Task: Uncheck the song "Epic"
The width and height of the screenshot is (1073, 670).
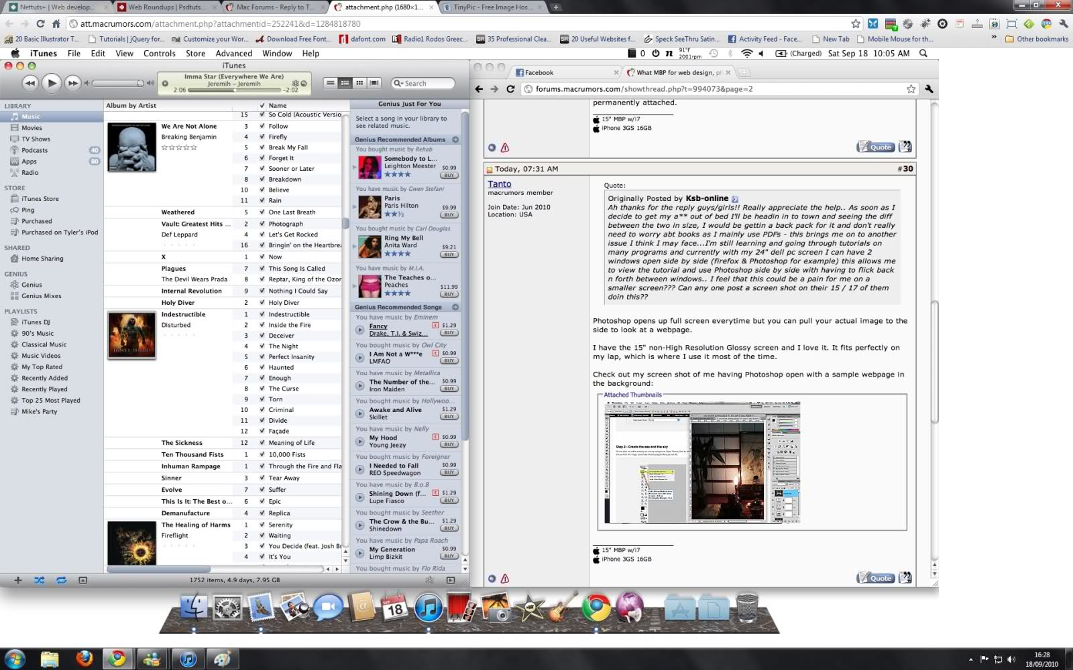Action: pos(262,501)
